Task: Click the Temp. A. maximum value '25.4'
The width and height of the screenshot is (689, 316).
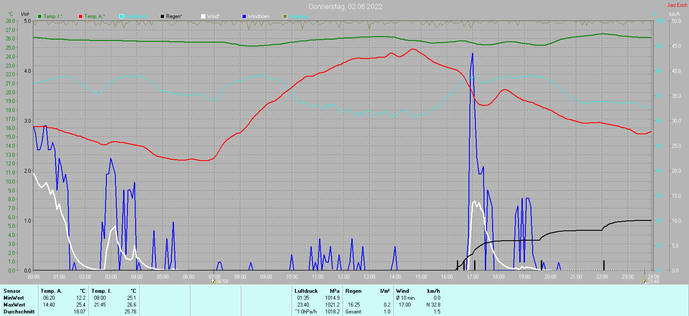Action: pyautogui.click(x=81, y=305)
